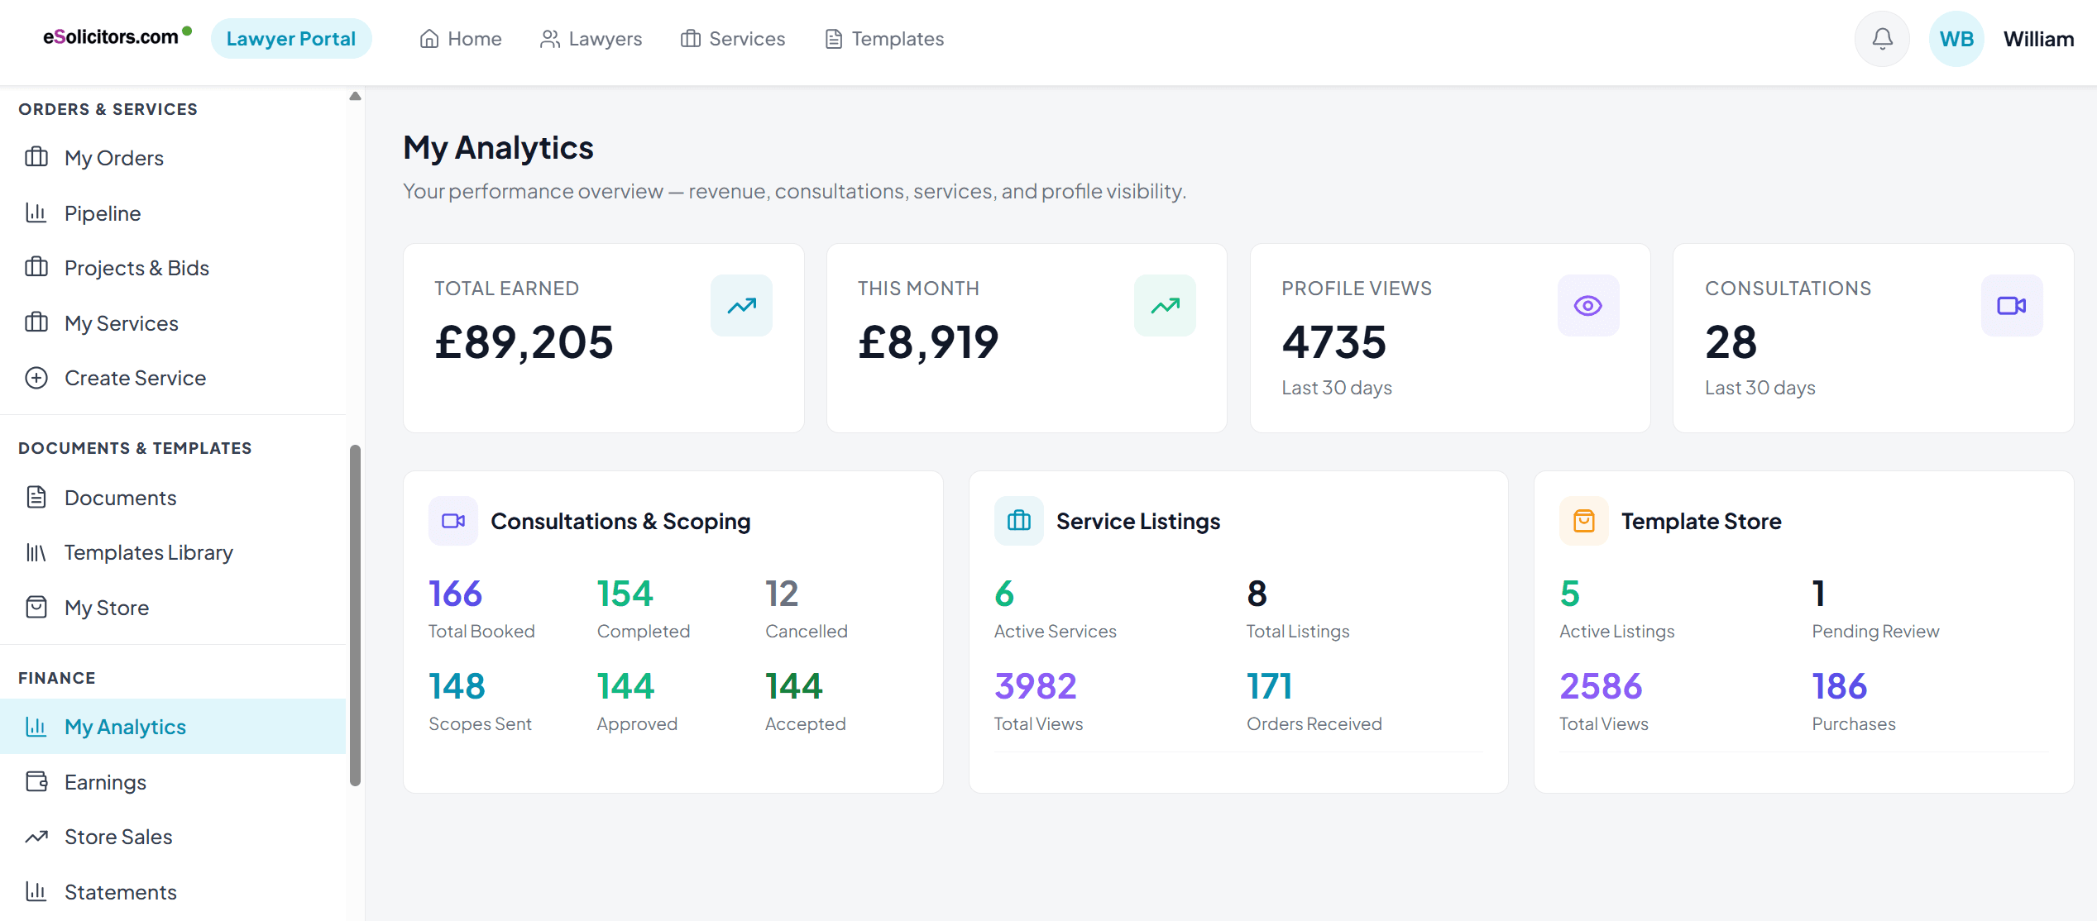Click the Template Store bag icon
Screen dimensions: 2097x921
click(1584, 521)
